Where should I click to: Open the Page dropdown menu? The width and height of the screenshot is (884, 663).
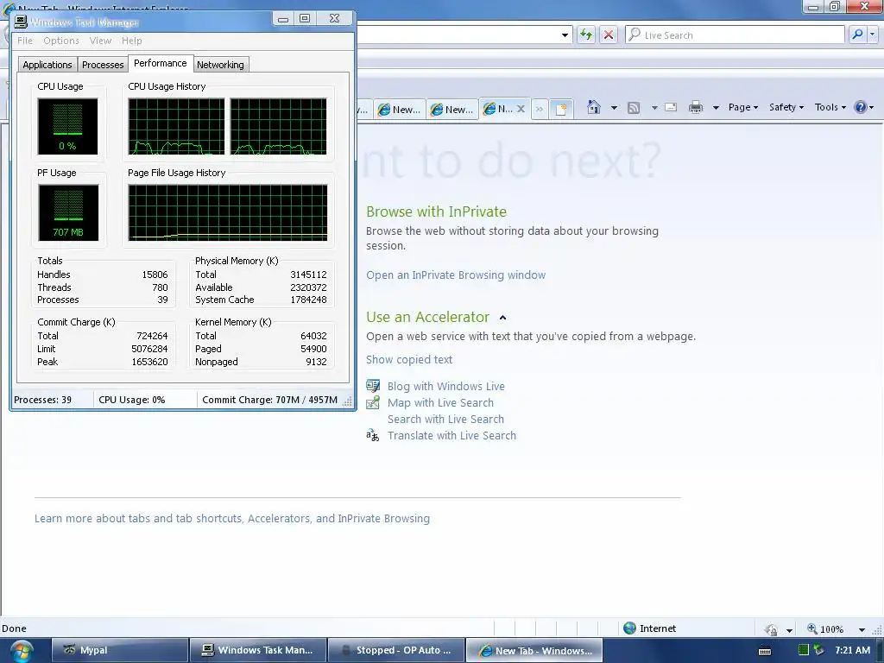743,107
